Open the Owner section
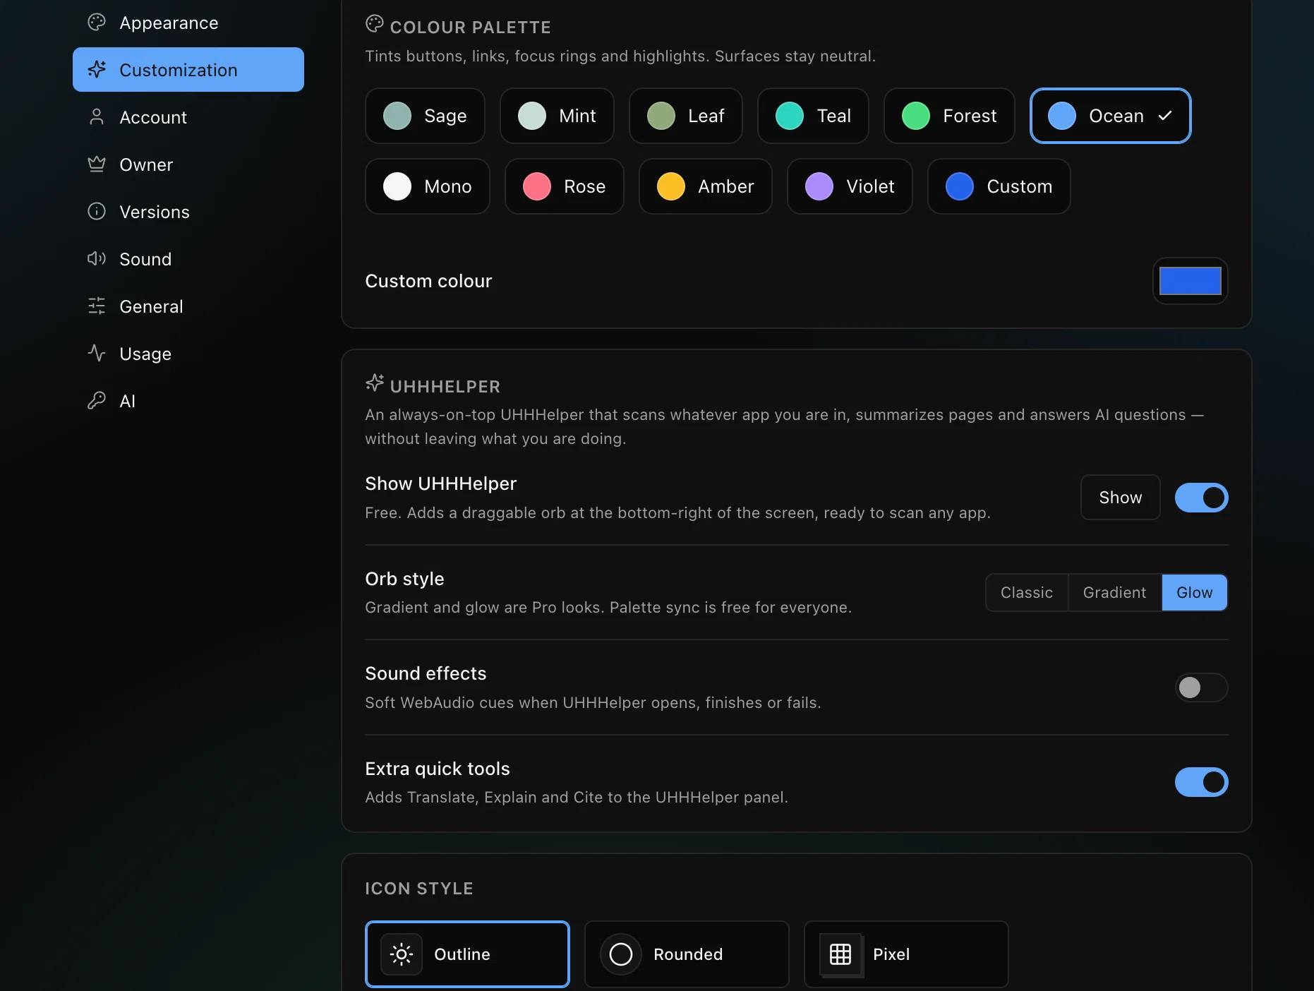Image resolution: width=1314 pixels, height=991 pixels. 188,164
